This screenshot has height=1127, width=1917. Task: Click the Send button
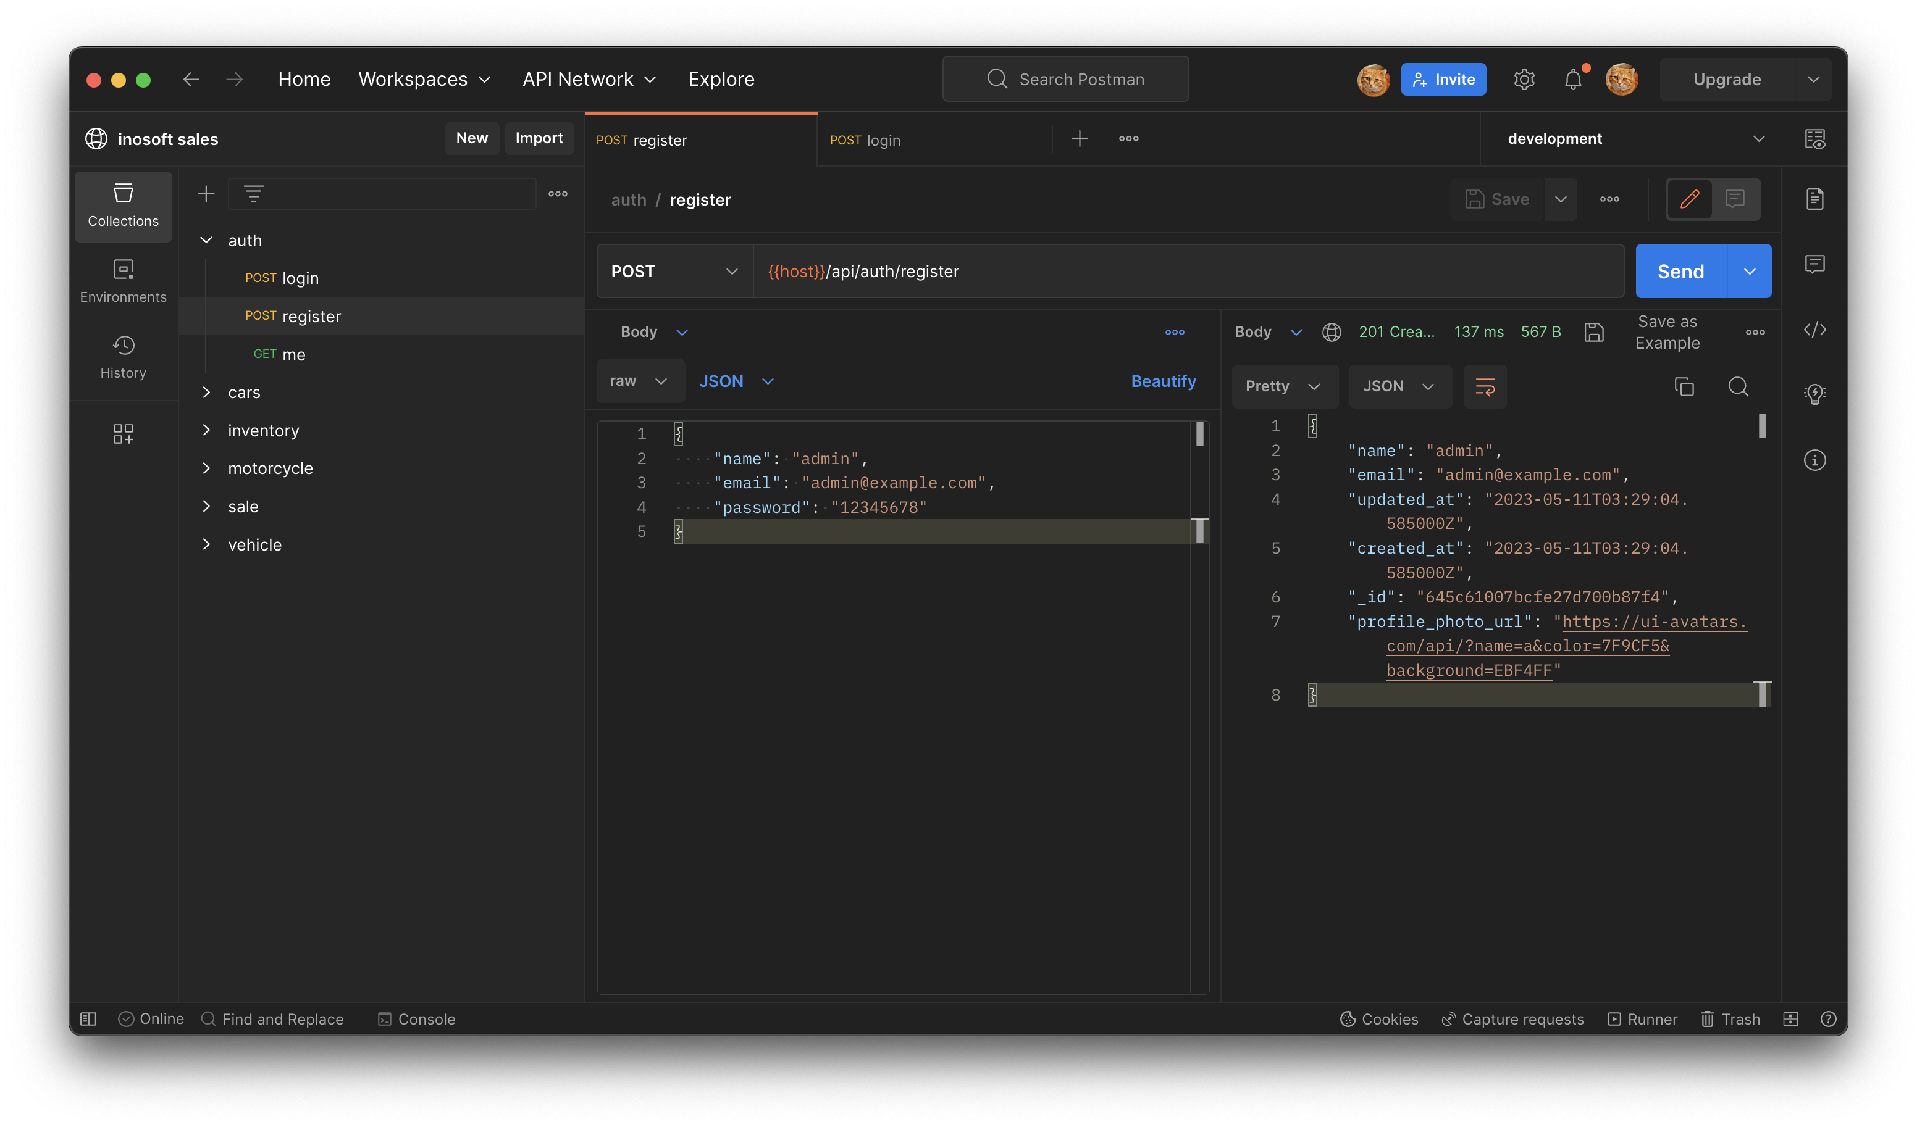pyautogui.click(x=1681, y=272)
